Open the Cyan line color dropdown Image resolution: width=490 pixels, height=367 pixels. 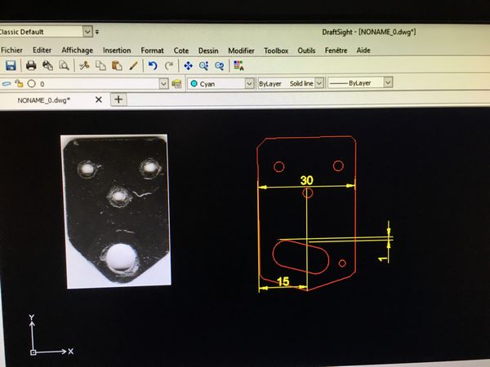point(249,83)
